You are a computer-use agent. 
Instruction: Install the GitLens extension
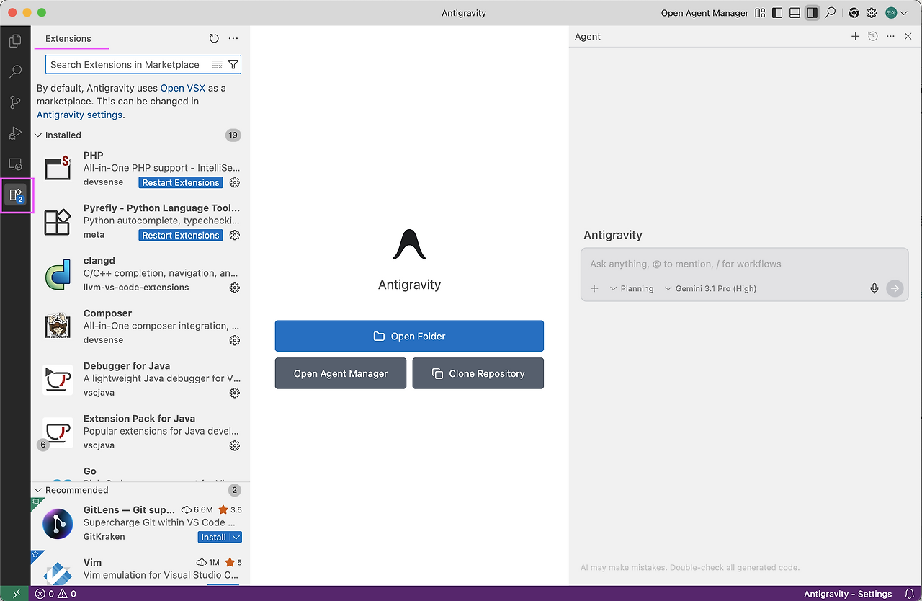213,538
